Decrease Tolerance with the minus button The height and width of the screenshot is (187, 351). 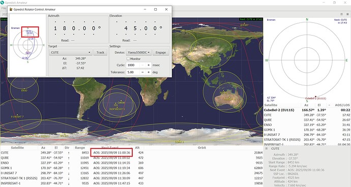tap(142, 72)
